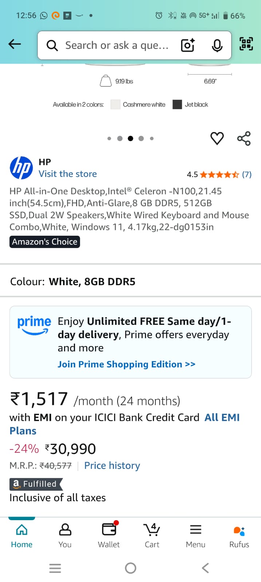This screenshot has height=582, width=261.
Task: Open the Menu tab
Action: [x=195, y=535]
